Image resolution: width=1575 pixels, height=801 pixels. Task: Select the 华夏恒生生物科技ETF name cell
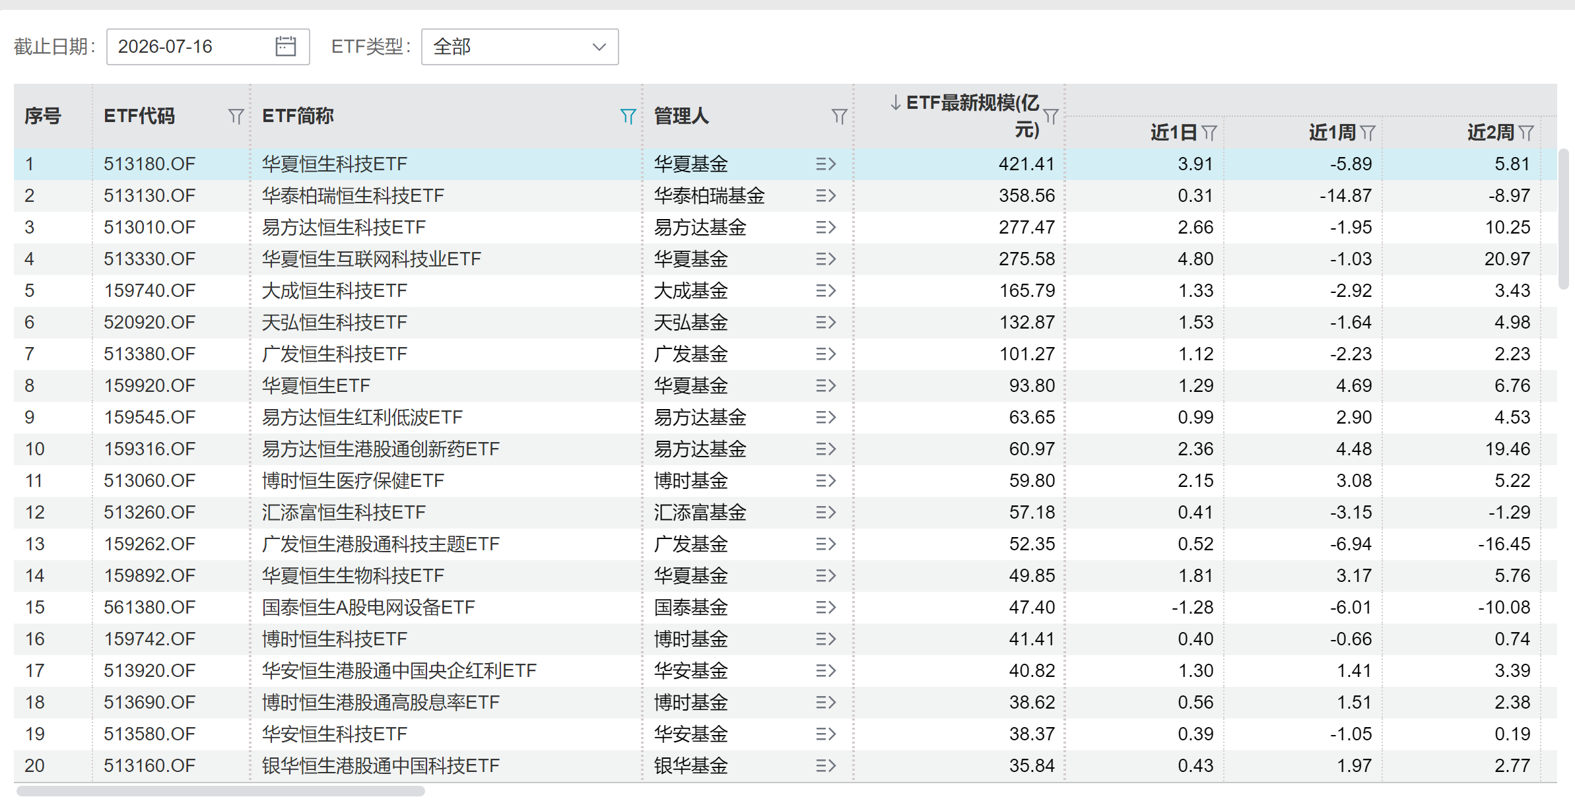point(353,575)
